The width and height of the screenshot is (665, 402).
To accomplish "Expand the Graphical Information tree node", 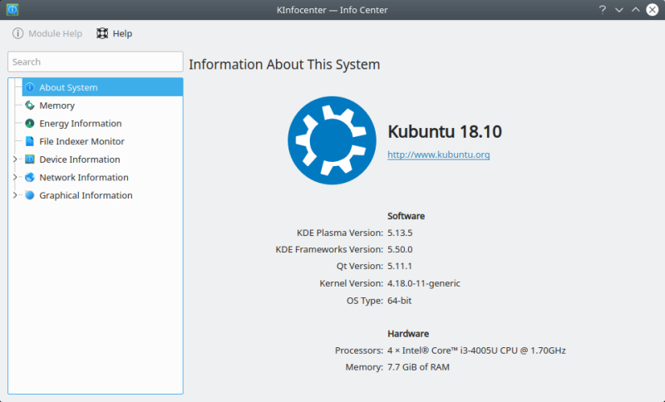I will click(x=15, y=195).
